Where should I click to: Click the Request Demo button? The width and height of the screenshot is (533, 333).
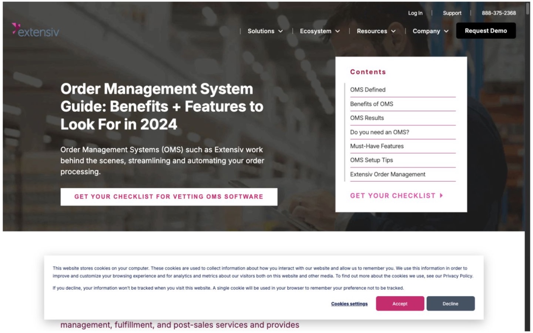(x=486, y=31)
